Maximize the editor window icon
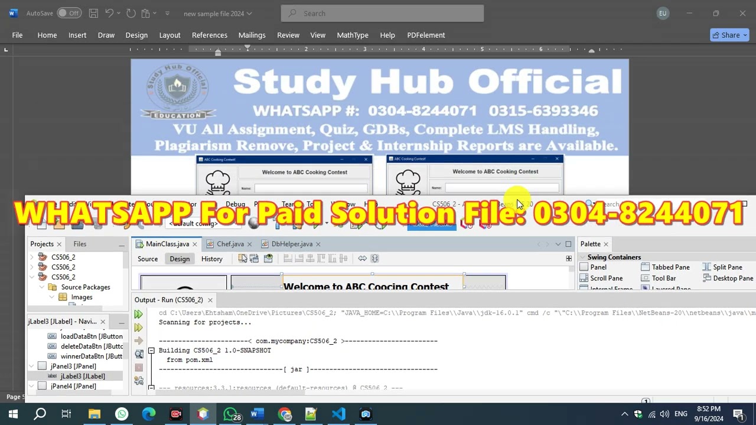Image resolution: width=756 pixels, height=425 pixels. coord(568,244)
